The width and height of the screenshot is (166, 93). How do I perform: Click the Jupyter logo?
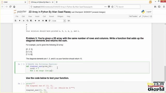[x=20, y=12]
